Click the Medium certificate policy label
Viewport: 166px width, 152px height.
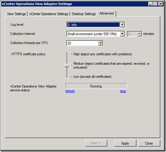[112, 65]
